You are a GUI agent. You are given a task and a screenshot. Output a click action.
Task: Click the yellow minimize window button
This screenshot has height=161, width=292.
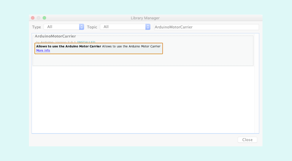pyautogui.click(x=39, y=18)
